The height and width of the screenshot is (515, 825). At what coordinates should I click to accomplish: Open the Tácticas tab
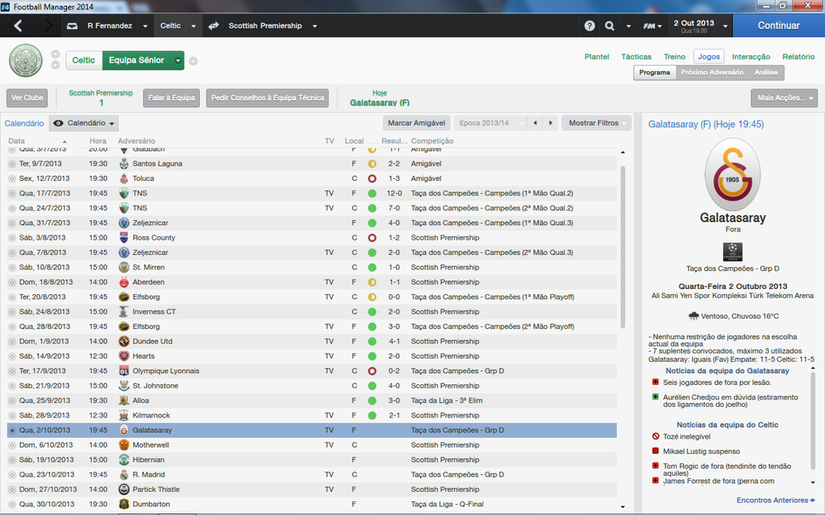pyautogui.click(x=636, y=57)
